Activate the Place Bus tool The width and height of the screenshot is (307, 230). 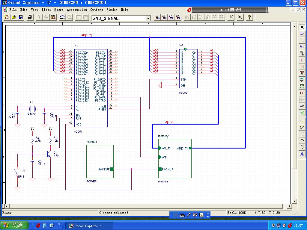[302, 53]
